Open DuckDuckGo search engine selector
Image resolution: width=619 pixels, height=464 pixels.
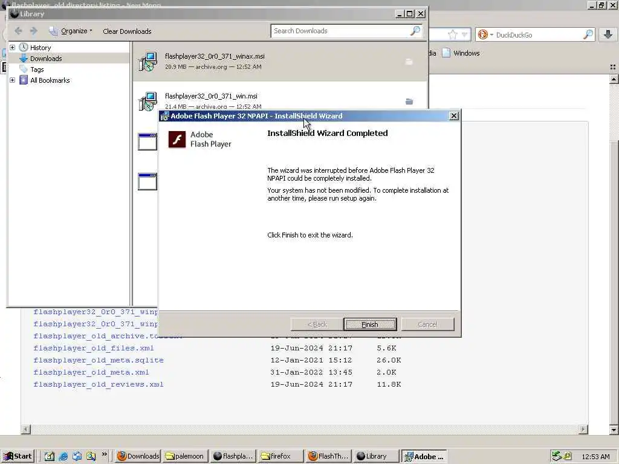click(x=485, y=34)
